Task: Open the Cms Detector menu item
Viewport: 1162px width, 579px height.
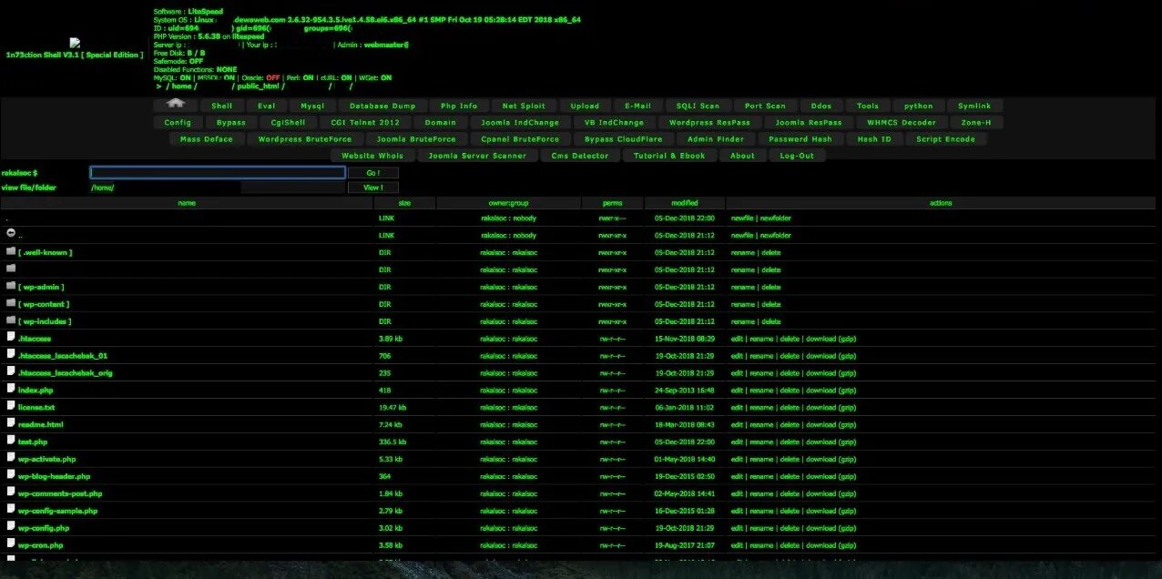Action: tap(580, 156)
